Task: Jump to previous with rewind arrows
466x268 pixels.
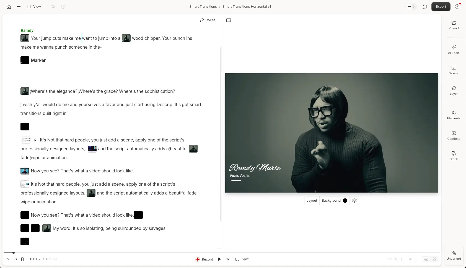Action: [8, 259]
